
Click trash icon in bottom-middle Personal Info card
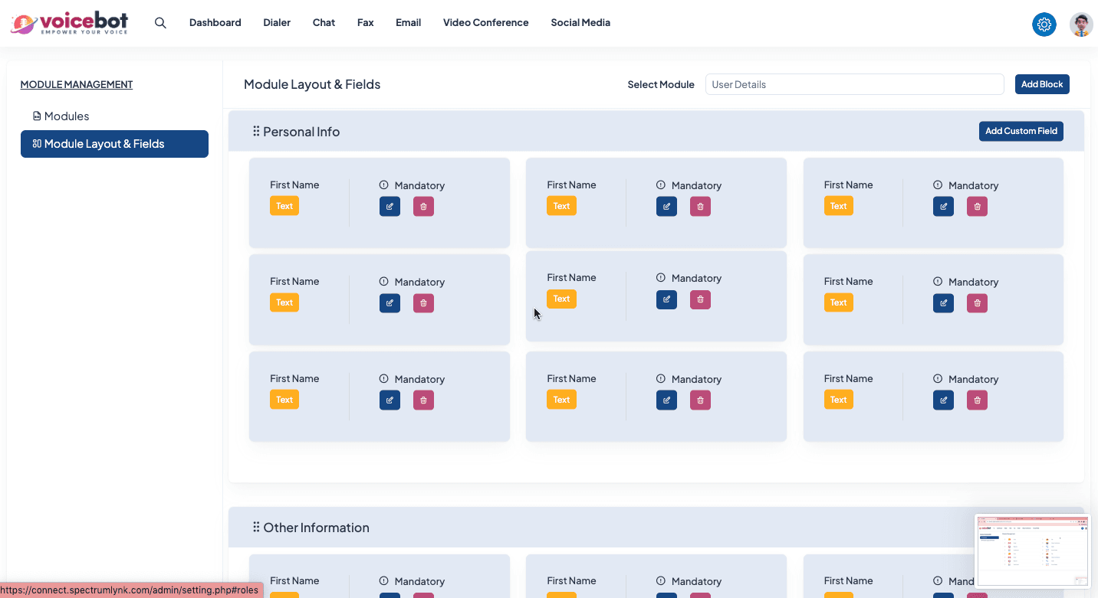coord(700,400)
